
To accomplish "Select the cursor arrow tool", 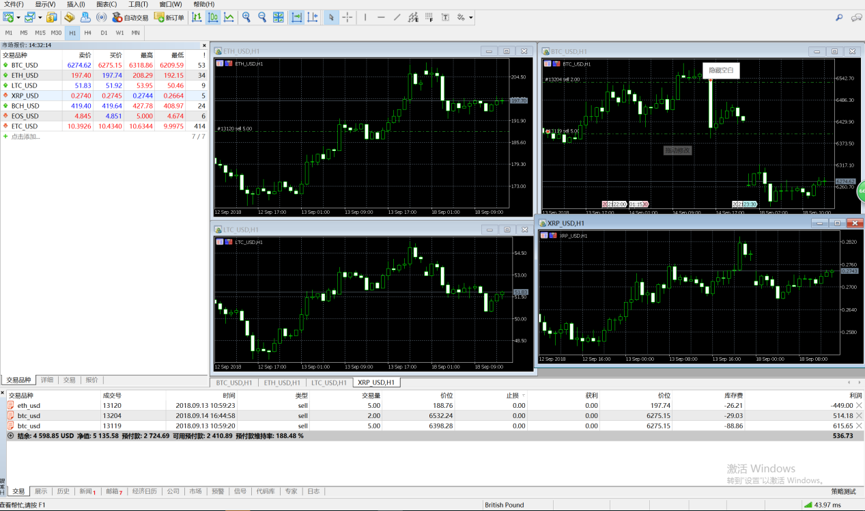I will coord(331,17).
